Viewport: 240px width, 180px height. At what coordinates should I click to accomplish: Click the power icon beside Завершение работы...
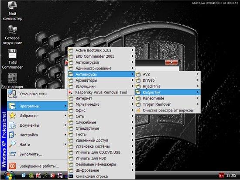(x=12, y=166)
